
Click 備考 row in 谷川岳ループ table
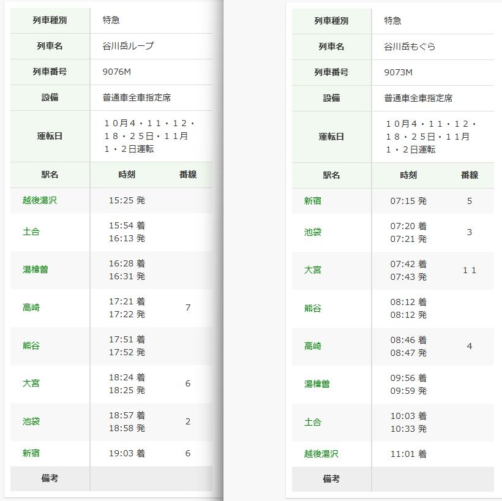(50, 478)
